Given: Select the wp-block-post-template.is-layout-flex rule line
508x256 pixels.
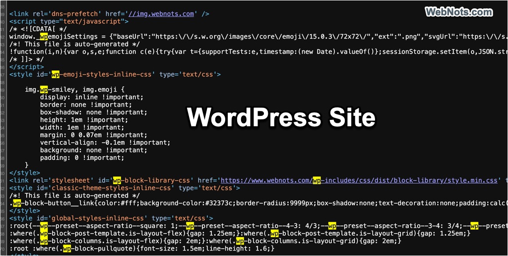Looking at the screenshot, I should point(240,233).
